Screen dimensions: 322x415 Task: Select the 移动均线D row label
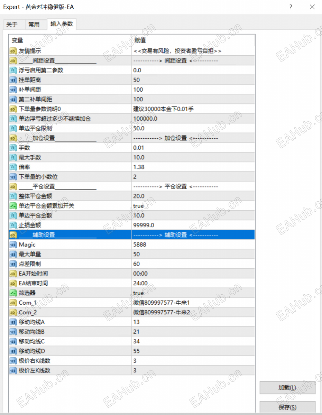point(32,351)
